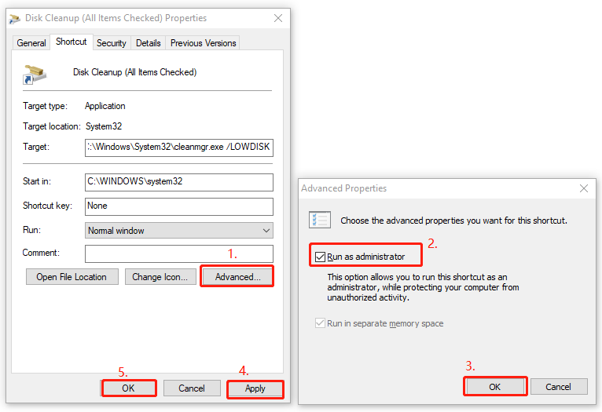
Task: Click the Advanced... button
Action: [x=237, y=277]
